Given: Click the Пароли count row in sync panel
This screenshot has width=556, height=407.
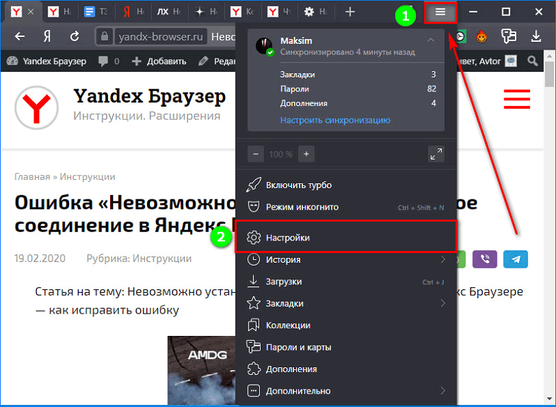Looking at the screenshot, I should click(358, 89).
